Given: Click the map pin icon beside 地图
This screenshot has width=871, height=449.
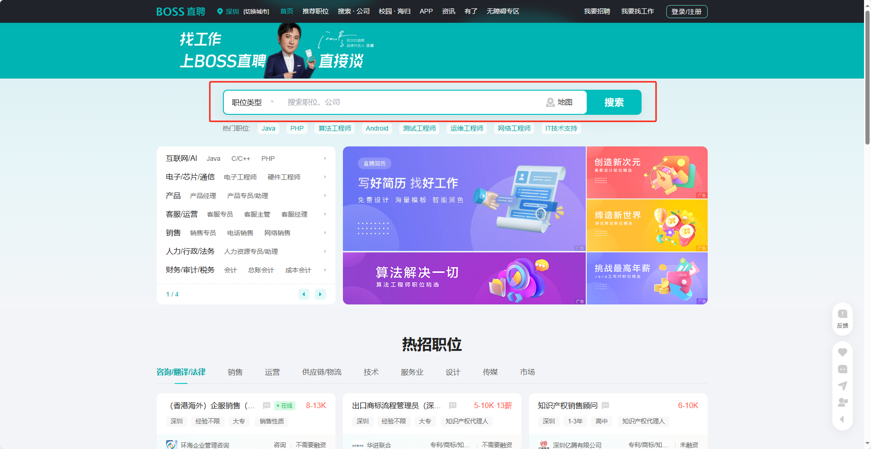Looking at the screenshot, I should click(x=550, y=102).
